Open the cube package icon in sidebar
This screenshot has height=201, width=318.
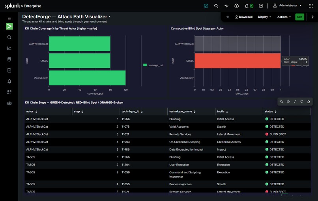(9, 103)
